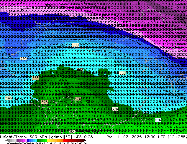Click the '12:00 UTC' valid time
Viewport: 187px width, 144px height.
[x=156, y=137]
